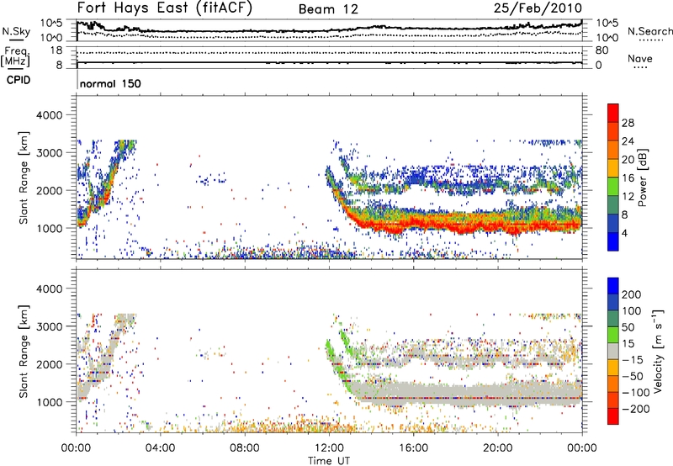Click the "Velocity [m s⁻¹]" color bar title
Viewport: 673px width, 466px height.
658,351
